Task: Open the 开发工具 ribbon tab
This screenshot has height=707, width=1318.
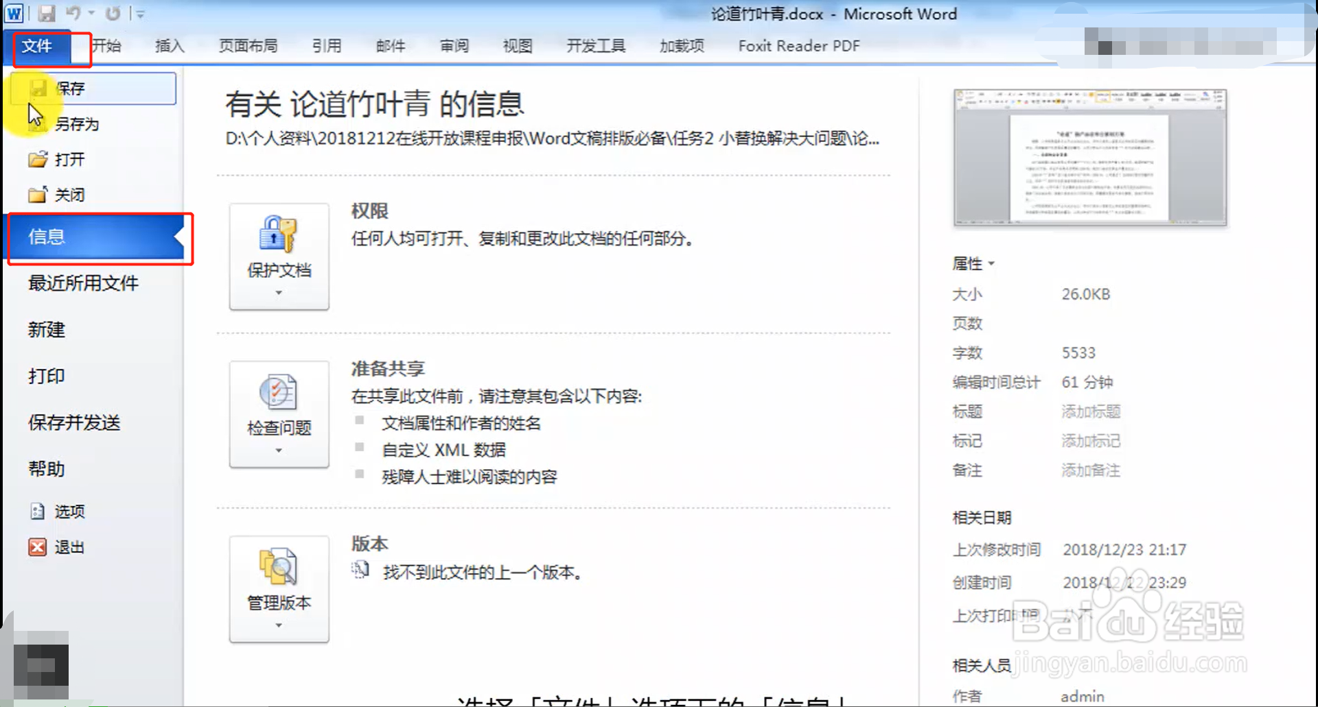Action: point(596,46)
